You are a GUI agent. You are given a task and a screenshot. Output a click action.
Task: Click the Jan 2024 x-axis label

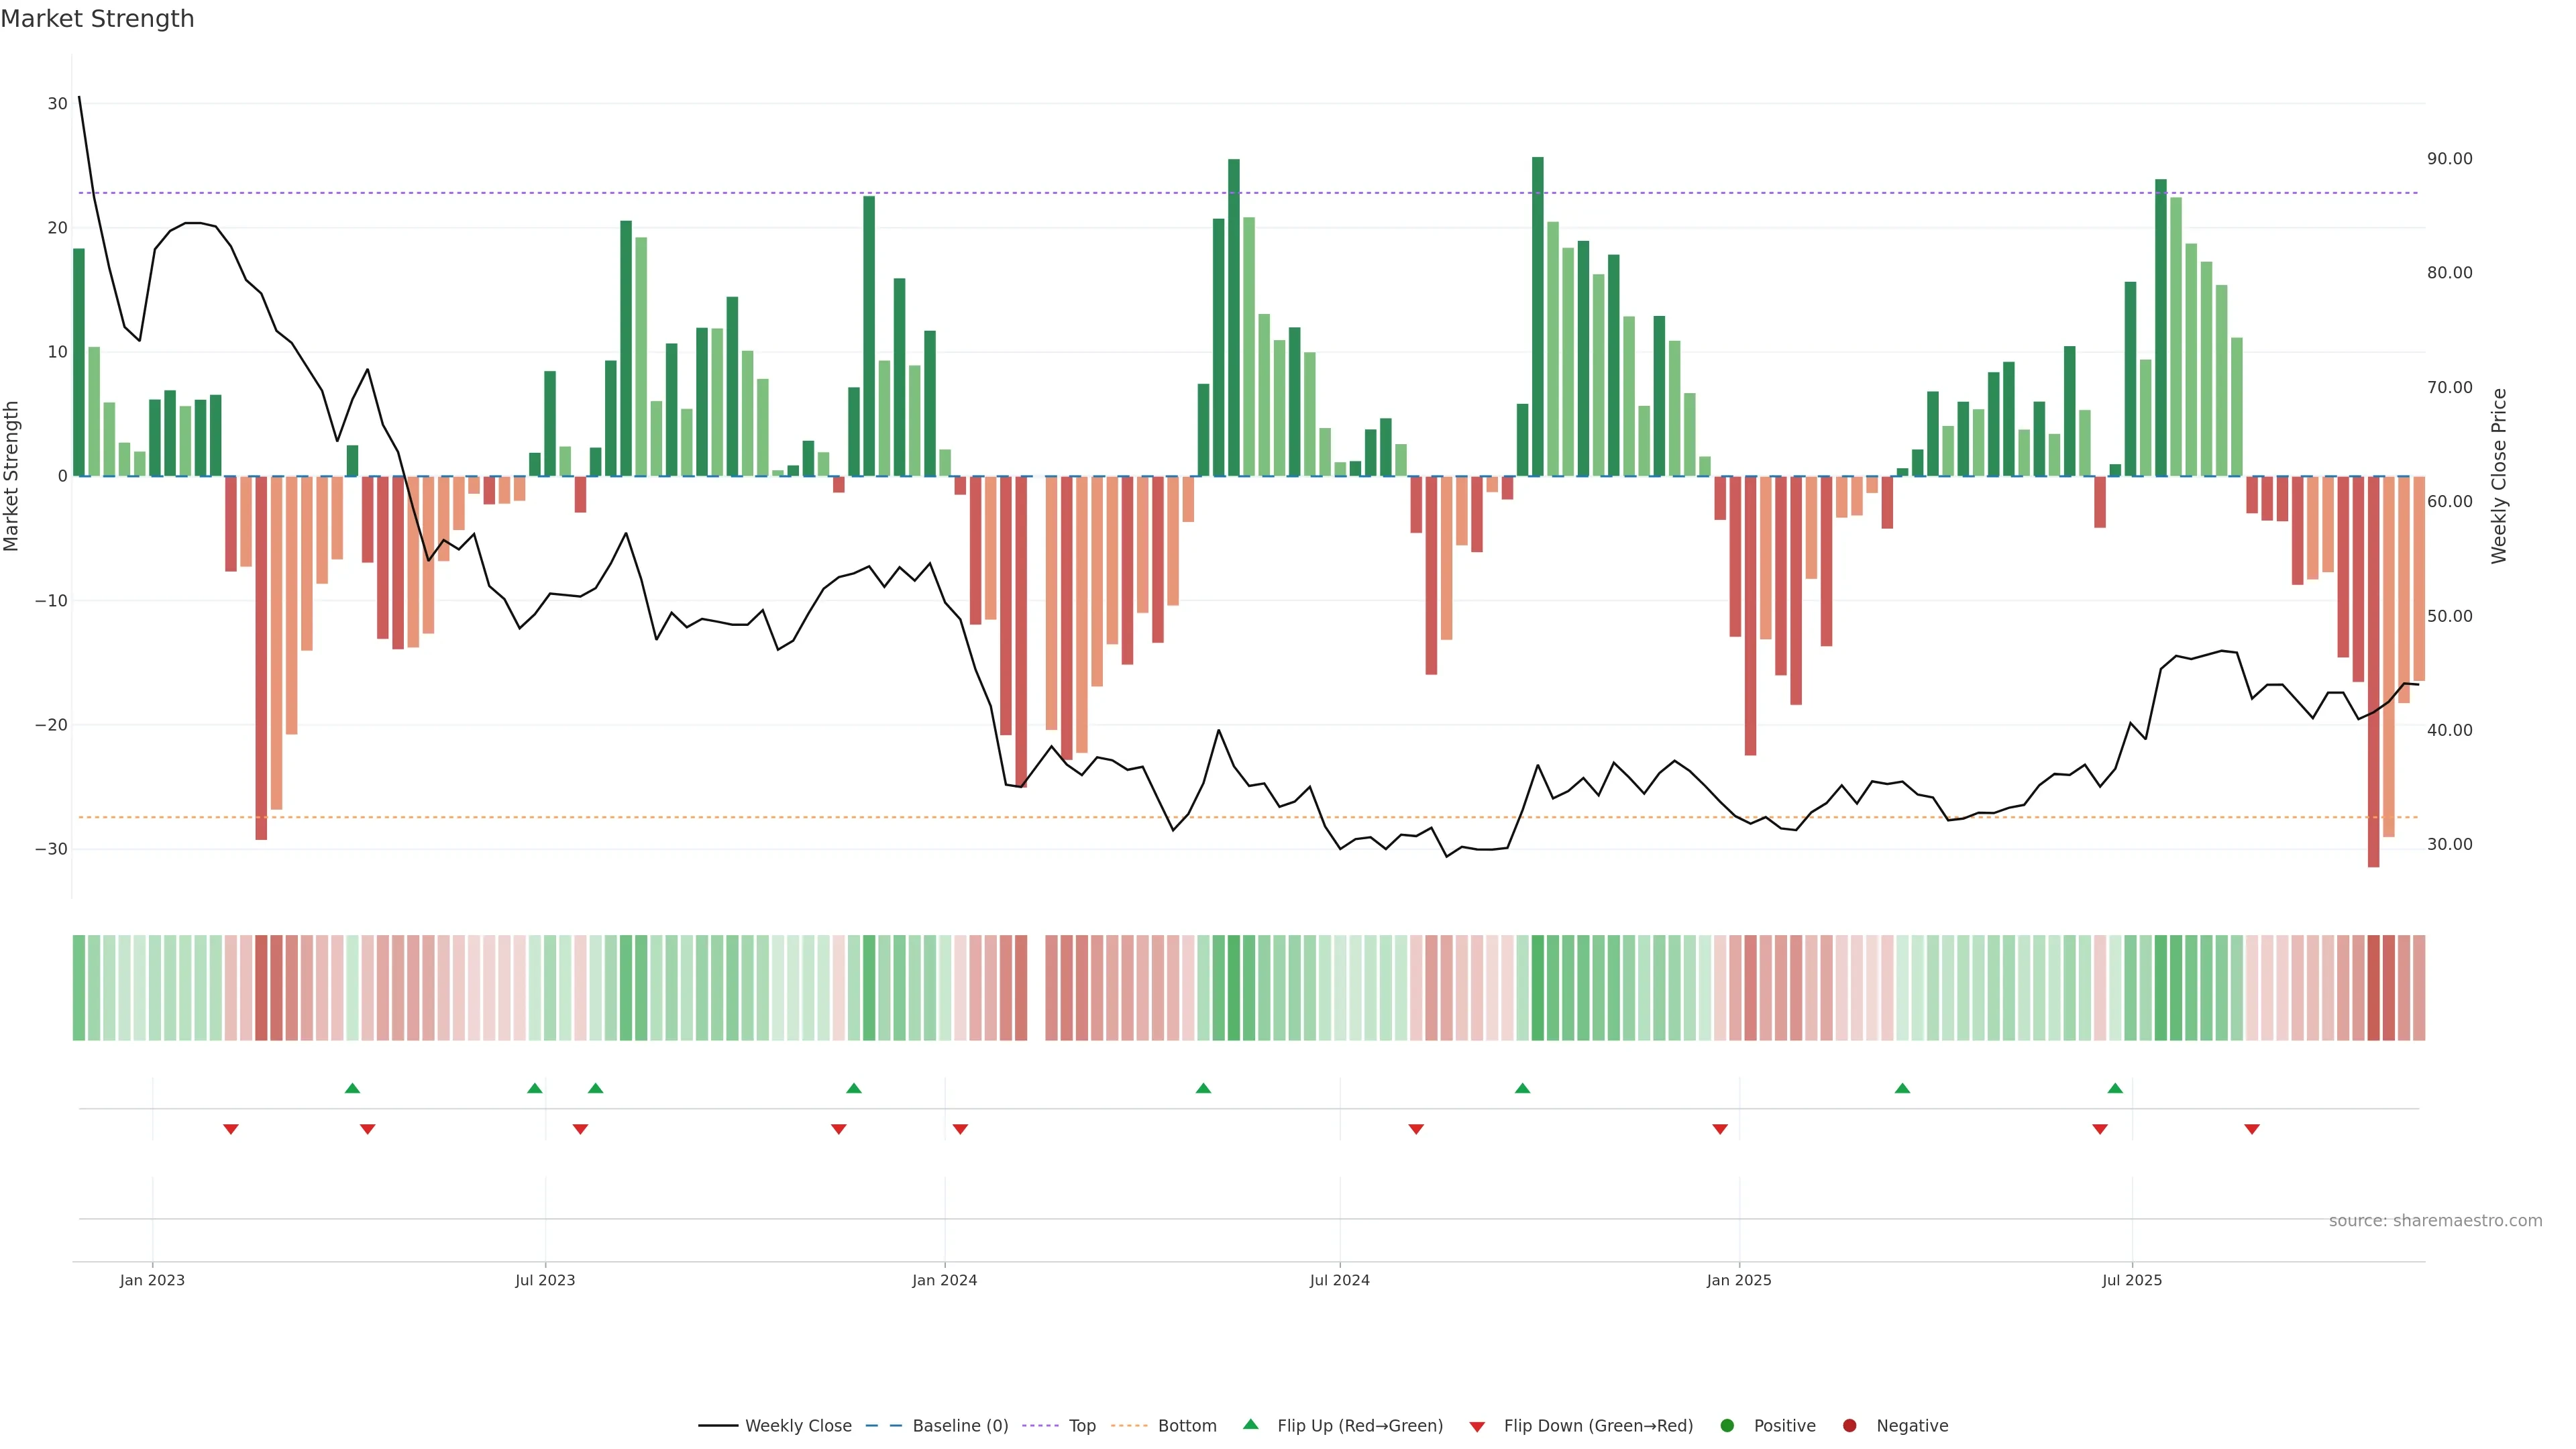(944, 1280)
